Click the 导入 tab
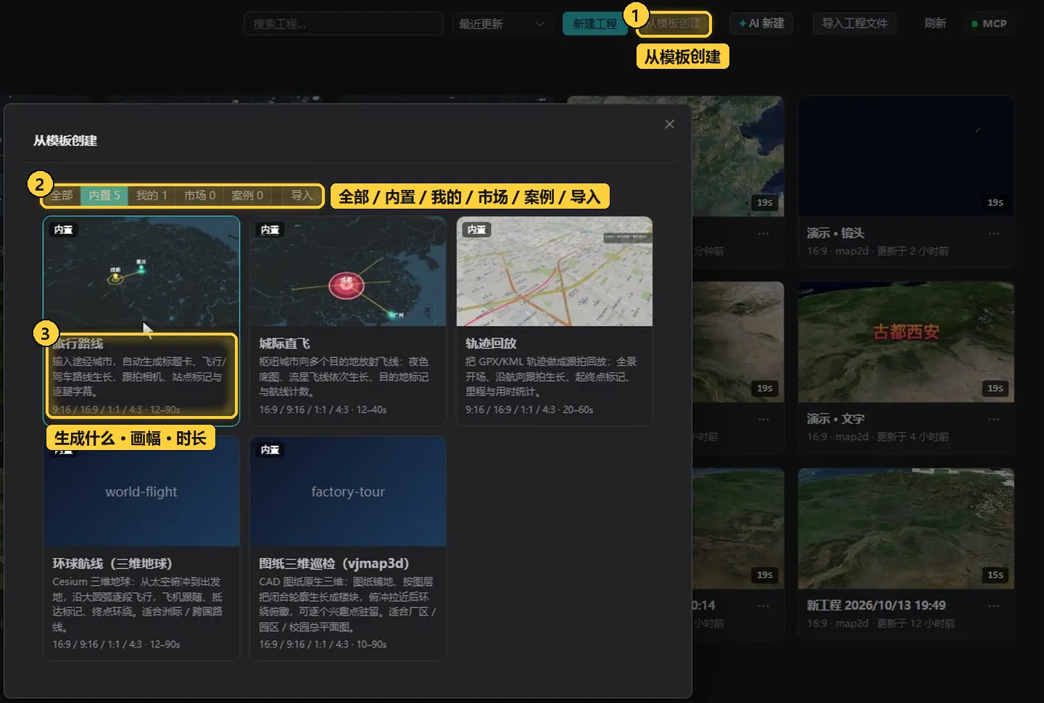The image size is (1044, 703). point(302,196)
